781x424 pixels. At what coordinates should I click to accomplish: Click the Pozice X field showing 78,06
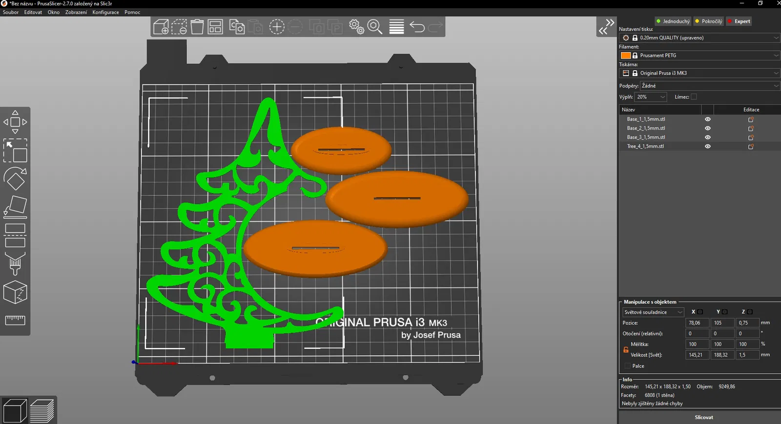click(x=697, y=323)
